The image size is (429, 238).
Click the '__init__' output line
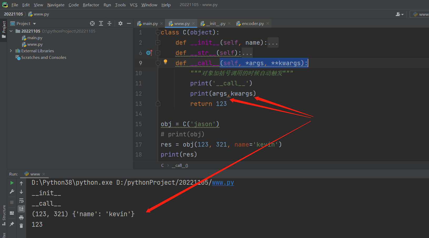[x=46, y=193]
